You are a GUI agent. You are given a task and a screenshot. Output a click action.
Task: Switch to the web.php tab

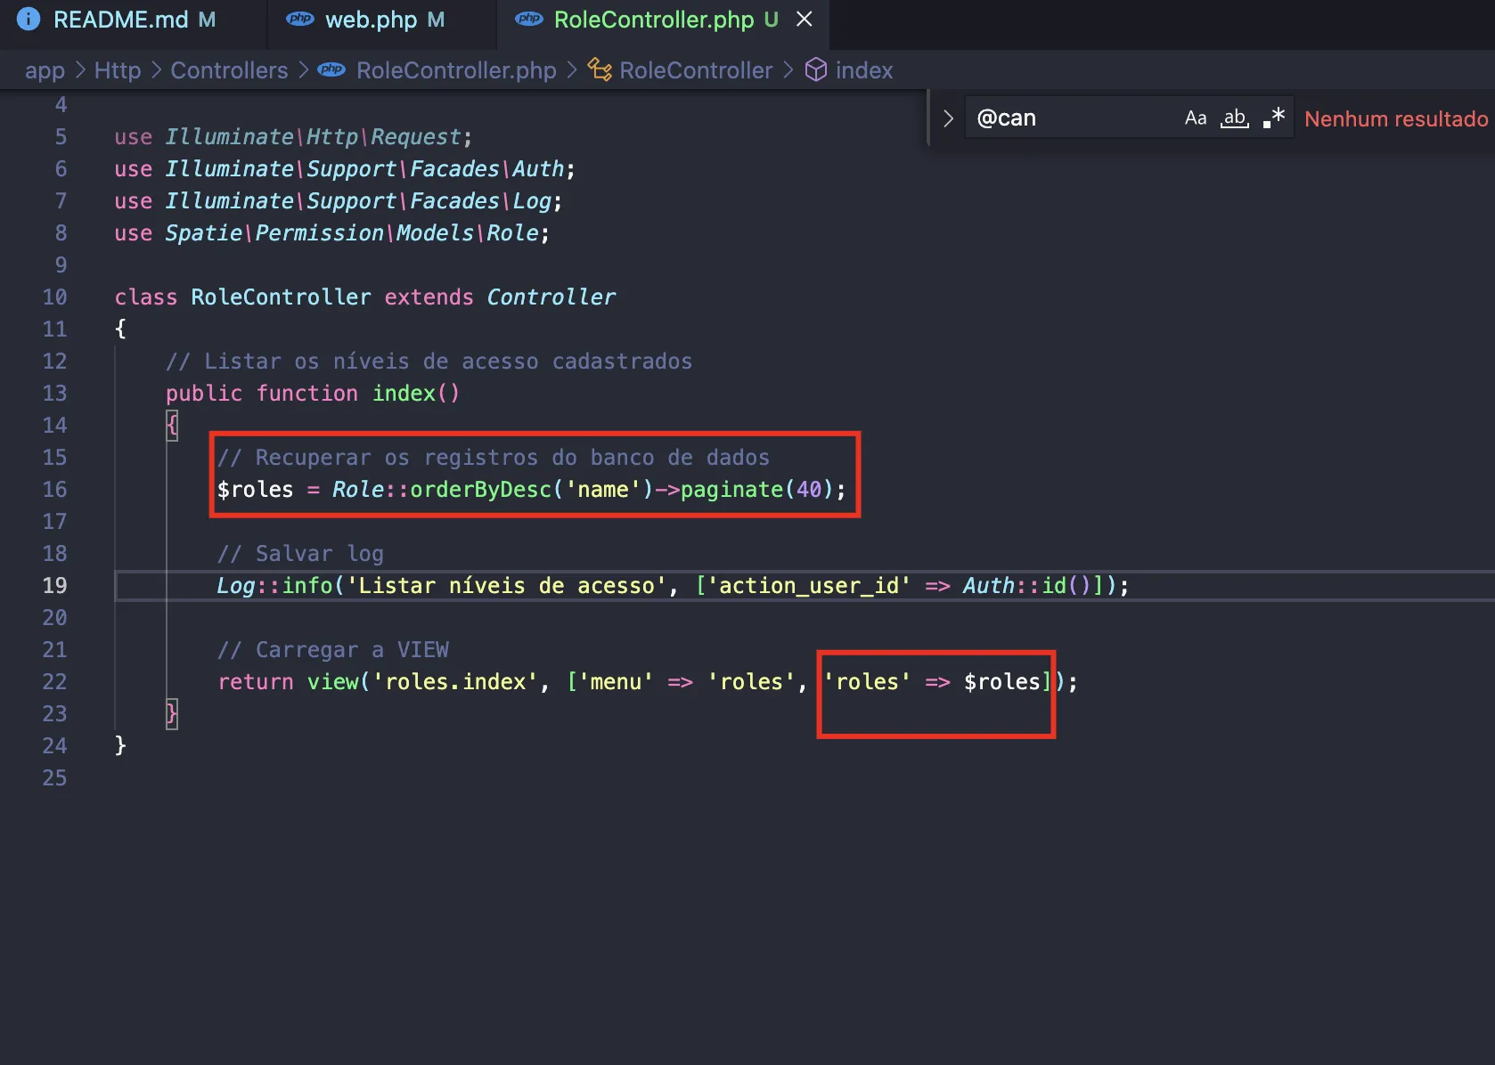tap(371, 20)
